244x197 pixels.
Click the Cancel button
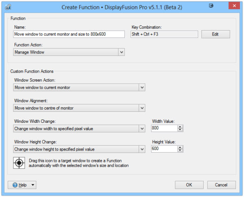click(221, 185)
